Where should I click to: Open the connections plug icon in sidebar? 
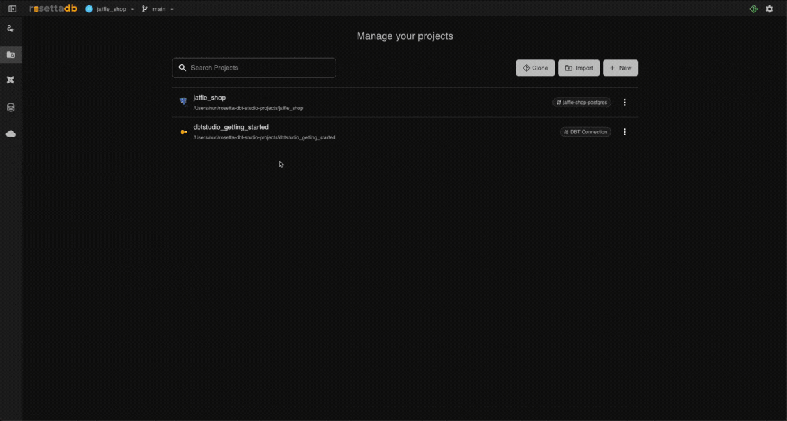[x=10, y=29]
